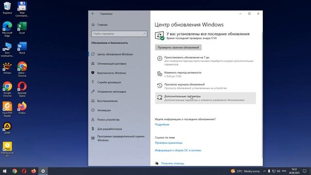This screenshot has height=175, width=311.
Task: Open "Служба архивации" section
Action: (x=119, y=82)
